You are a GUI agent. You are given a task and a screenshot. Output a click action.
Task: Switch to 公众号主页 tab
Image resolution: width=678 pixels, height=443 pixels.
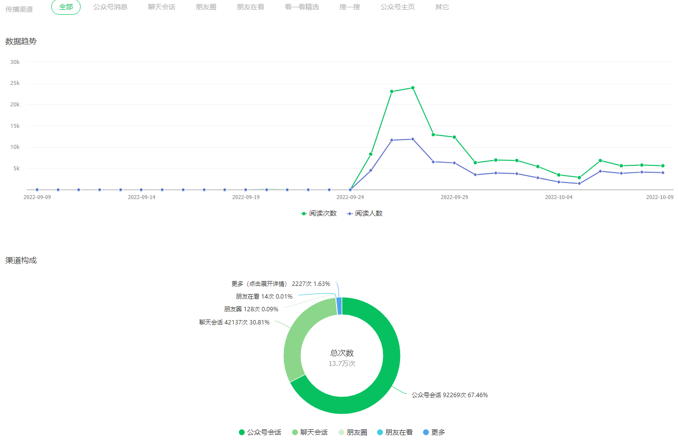click(398, 7)
